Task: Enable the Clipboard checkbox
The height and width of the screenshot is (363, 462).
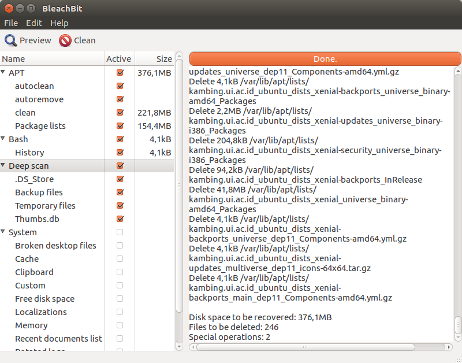Action: click(120, 272)
